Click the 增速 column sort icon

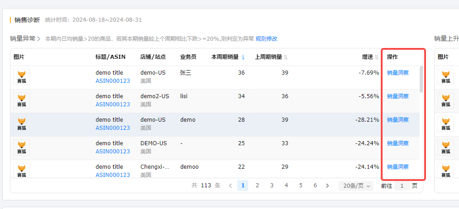coord(377,57)
